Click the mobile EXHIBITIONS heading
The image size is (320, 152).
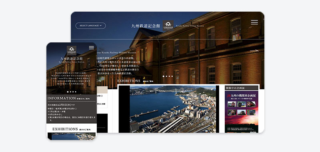tap(65, 129)
